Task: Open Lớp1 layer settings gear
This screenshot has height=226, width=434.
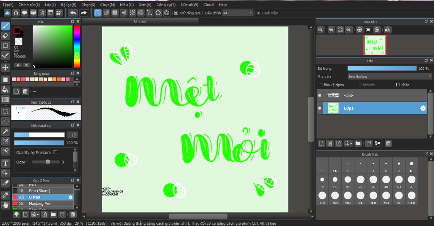Action: [423, 108]
